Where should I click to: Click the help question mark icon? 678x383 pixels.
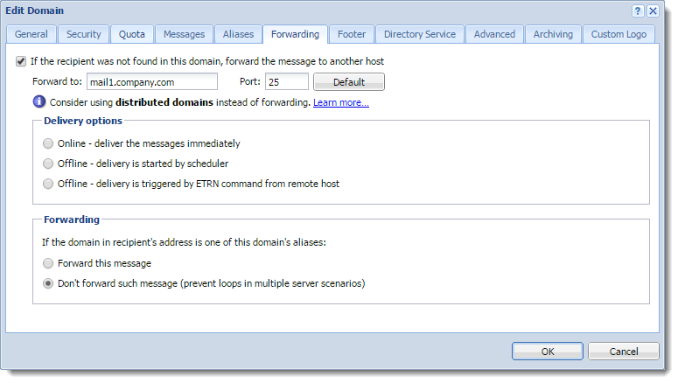tap(638, 10)
